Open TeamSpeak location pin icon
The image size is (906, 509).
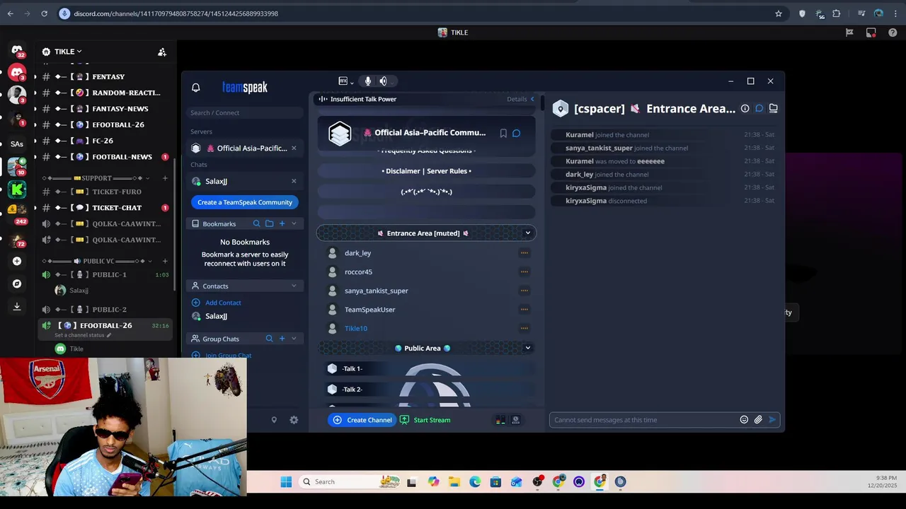pyautogui.click(x=274, y=420)
